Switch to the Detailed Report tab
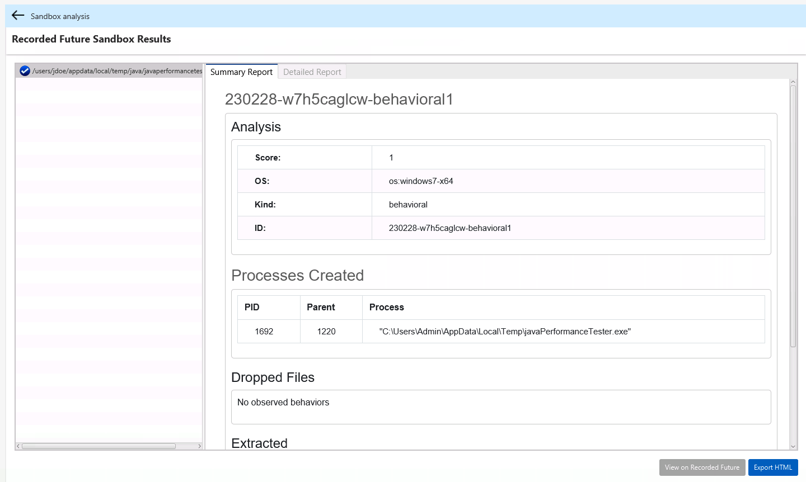Viewport: 806px width, 482px height. (x=312, y=72)
